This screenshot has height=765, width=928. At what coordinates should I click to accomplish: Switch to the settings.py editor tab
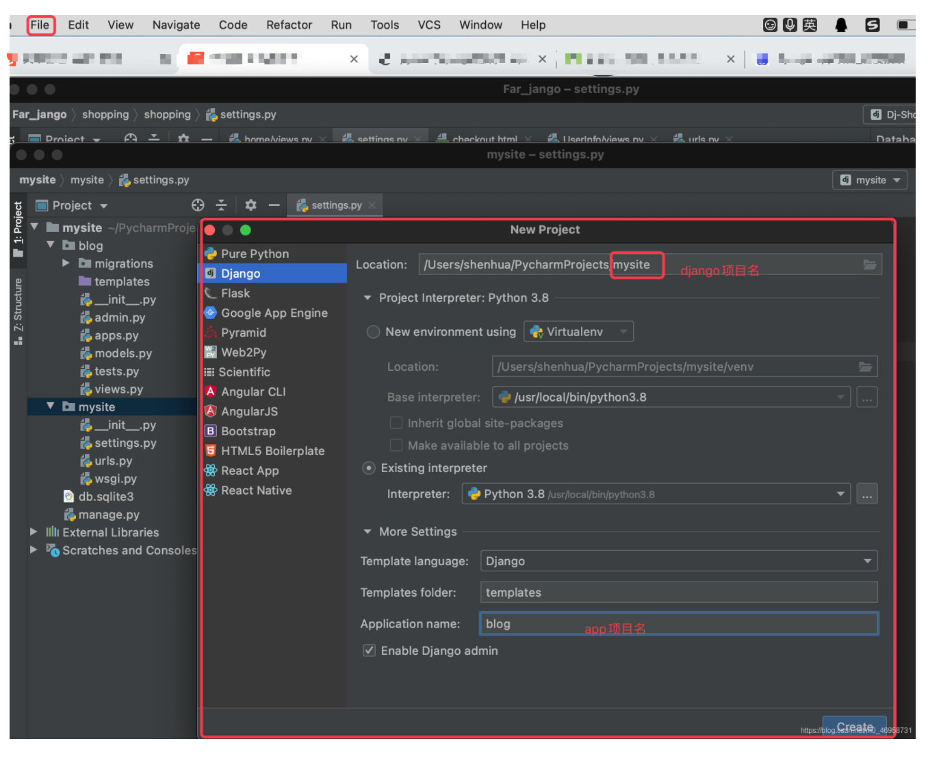[x=335, y=205]
